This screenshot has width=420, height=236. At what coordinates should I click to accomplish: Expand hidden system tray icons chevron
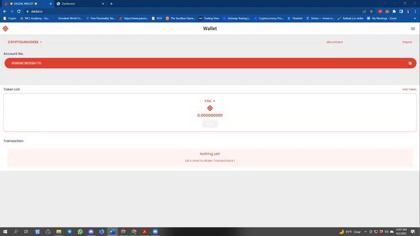(x=366, y=231)
